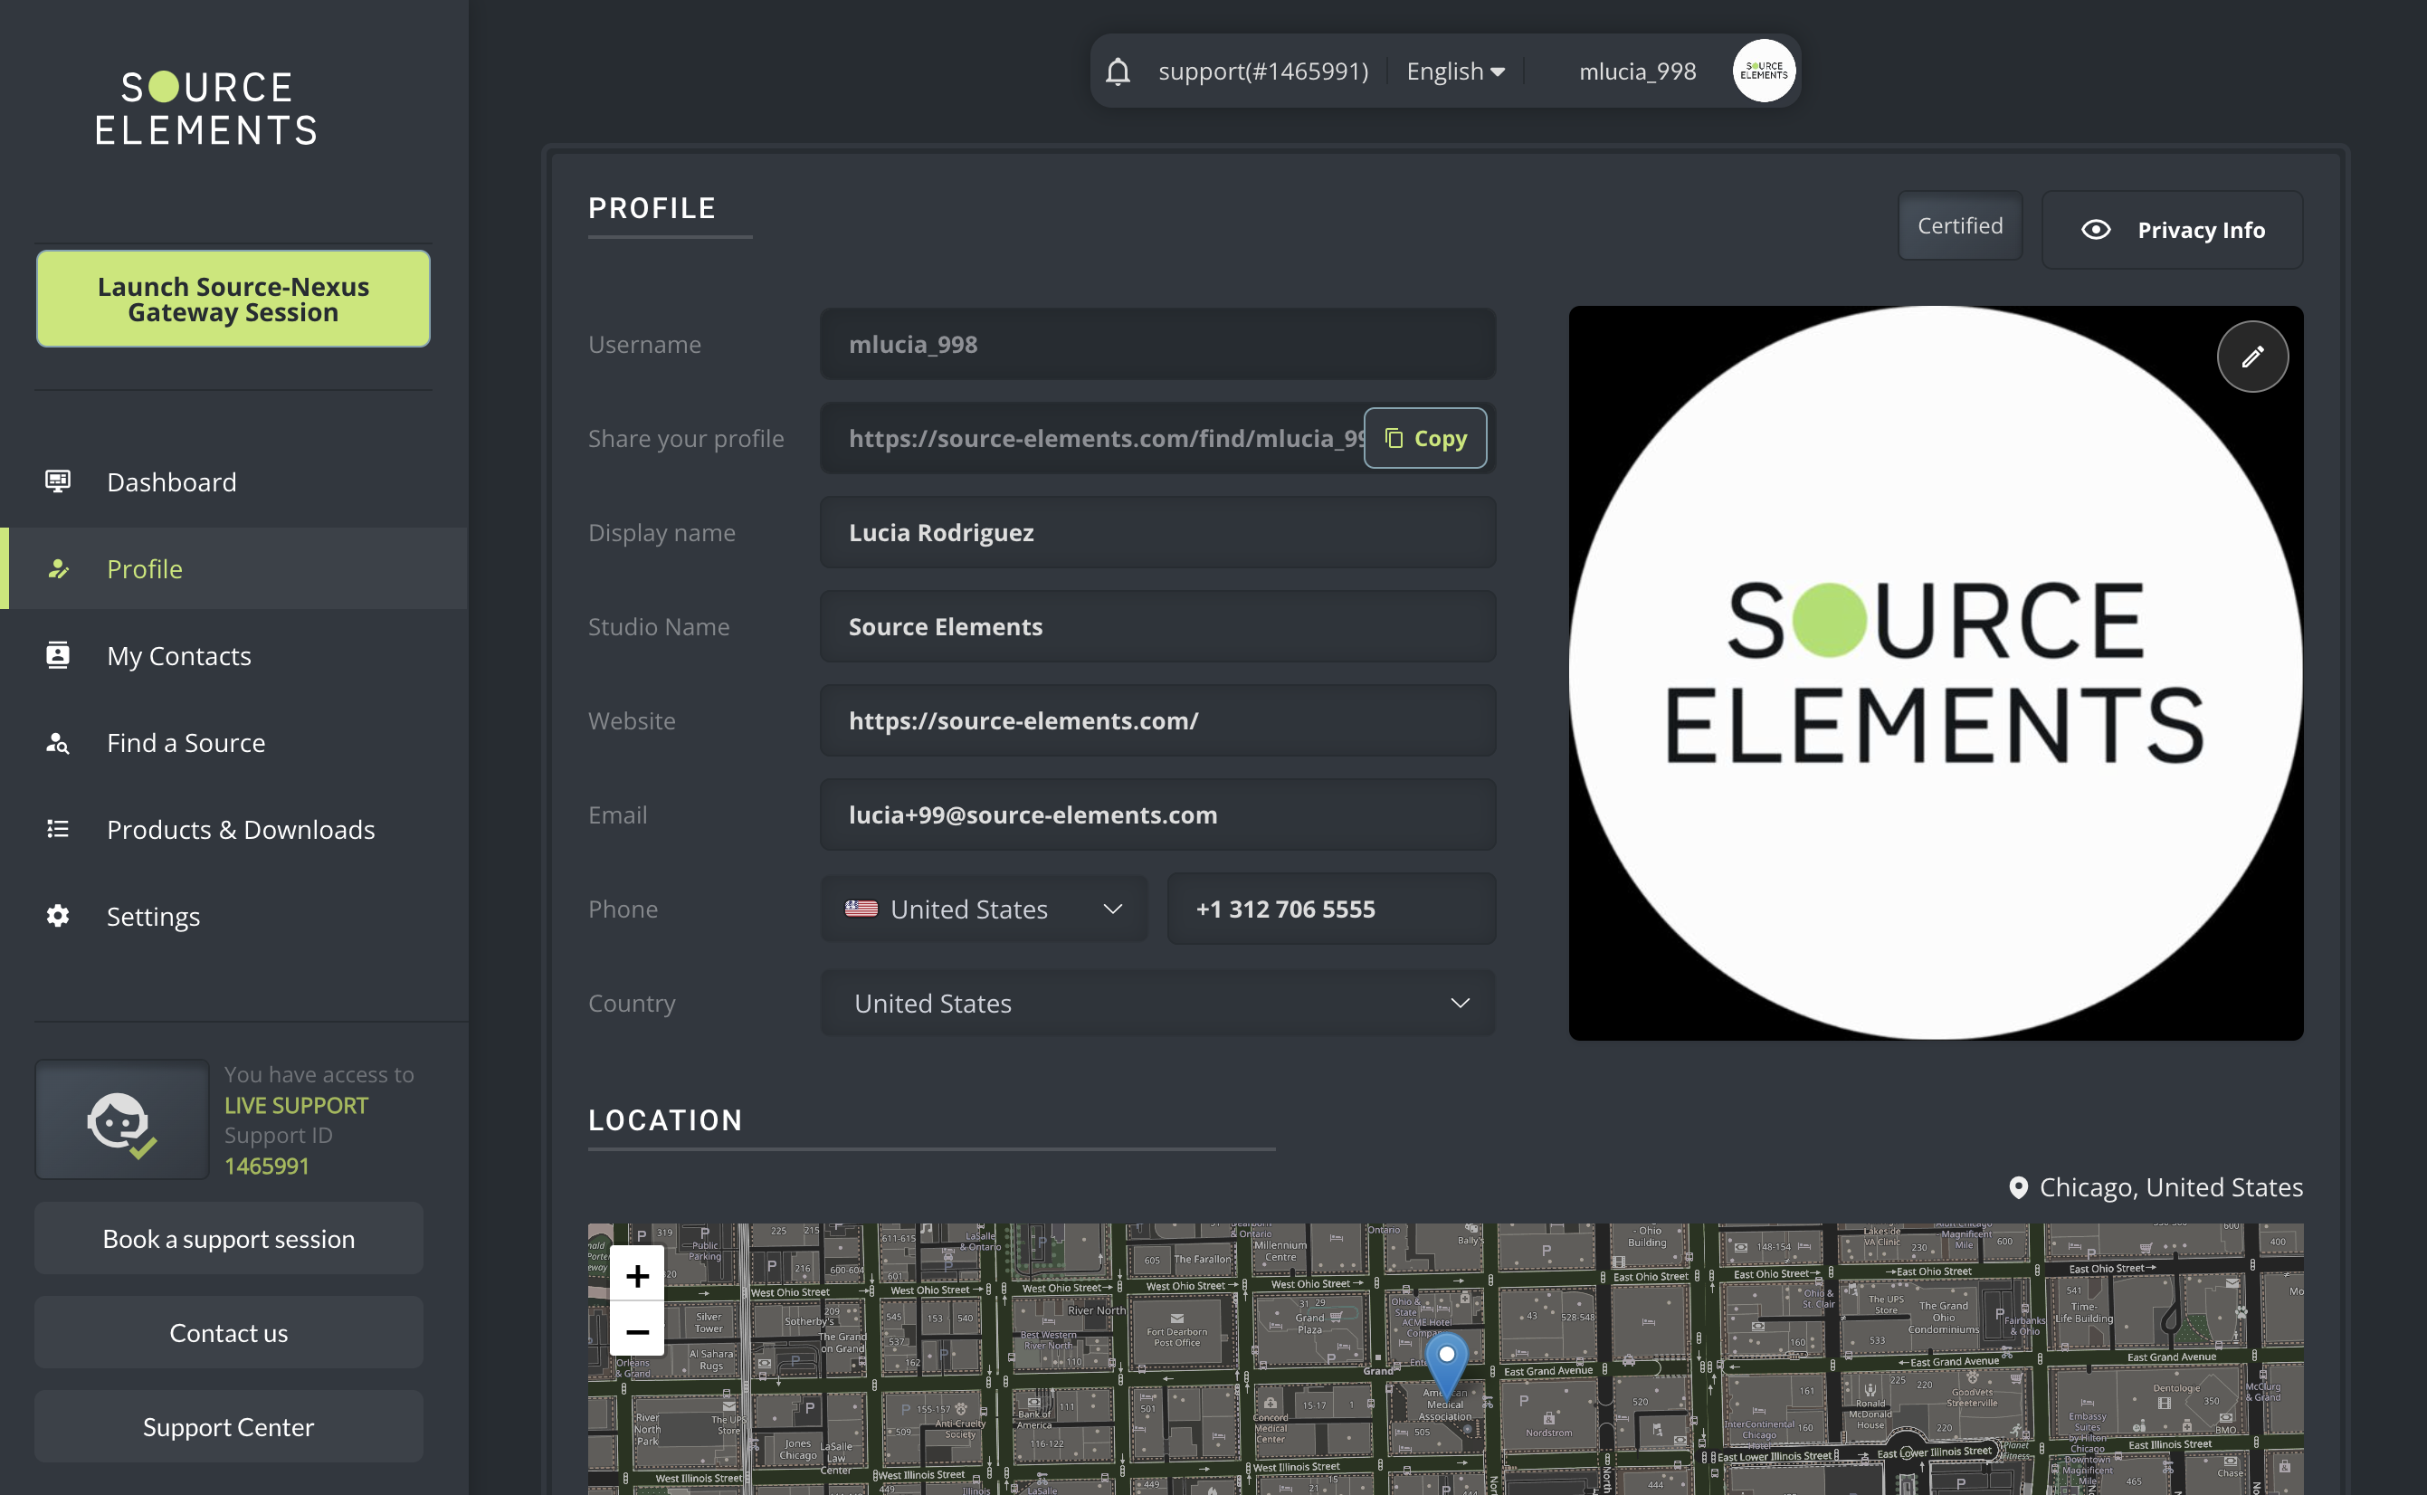The height and width of the screenshot is (1495, 2427).
Task: Open mlucia_998 user menu in header
Action: point(1637,72)
